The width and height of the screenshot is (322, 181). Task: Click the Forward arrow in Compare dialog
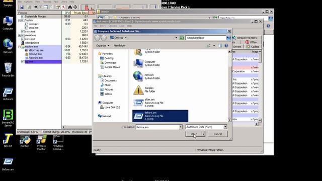(x=104, y=38)
